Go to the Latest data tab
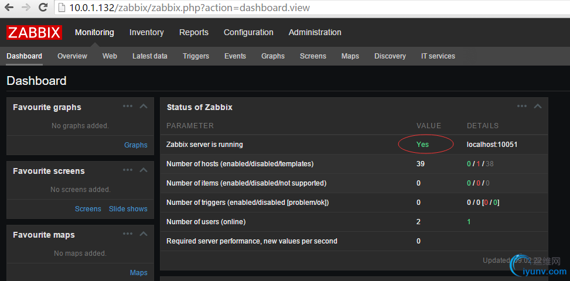Viewport: 570px width, 281px height. 150,56
